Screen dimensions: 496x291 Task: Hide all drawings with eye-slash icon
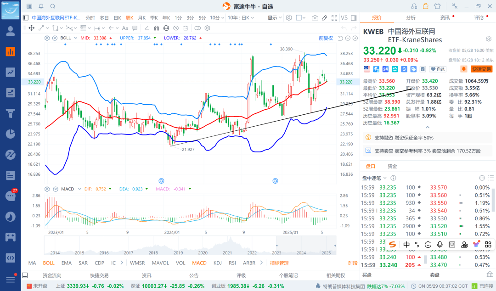(x=176, y=28)
